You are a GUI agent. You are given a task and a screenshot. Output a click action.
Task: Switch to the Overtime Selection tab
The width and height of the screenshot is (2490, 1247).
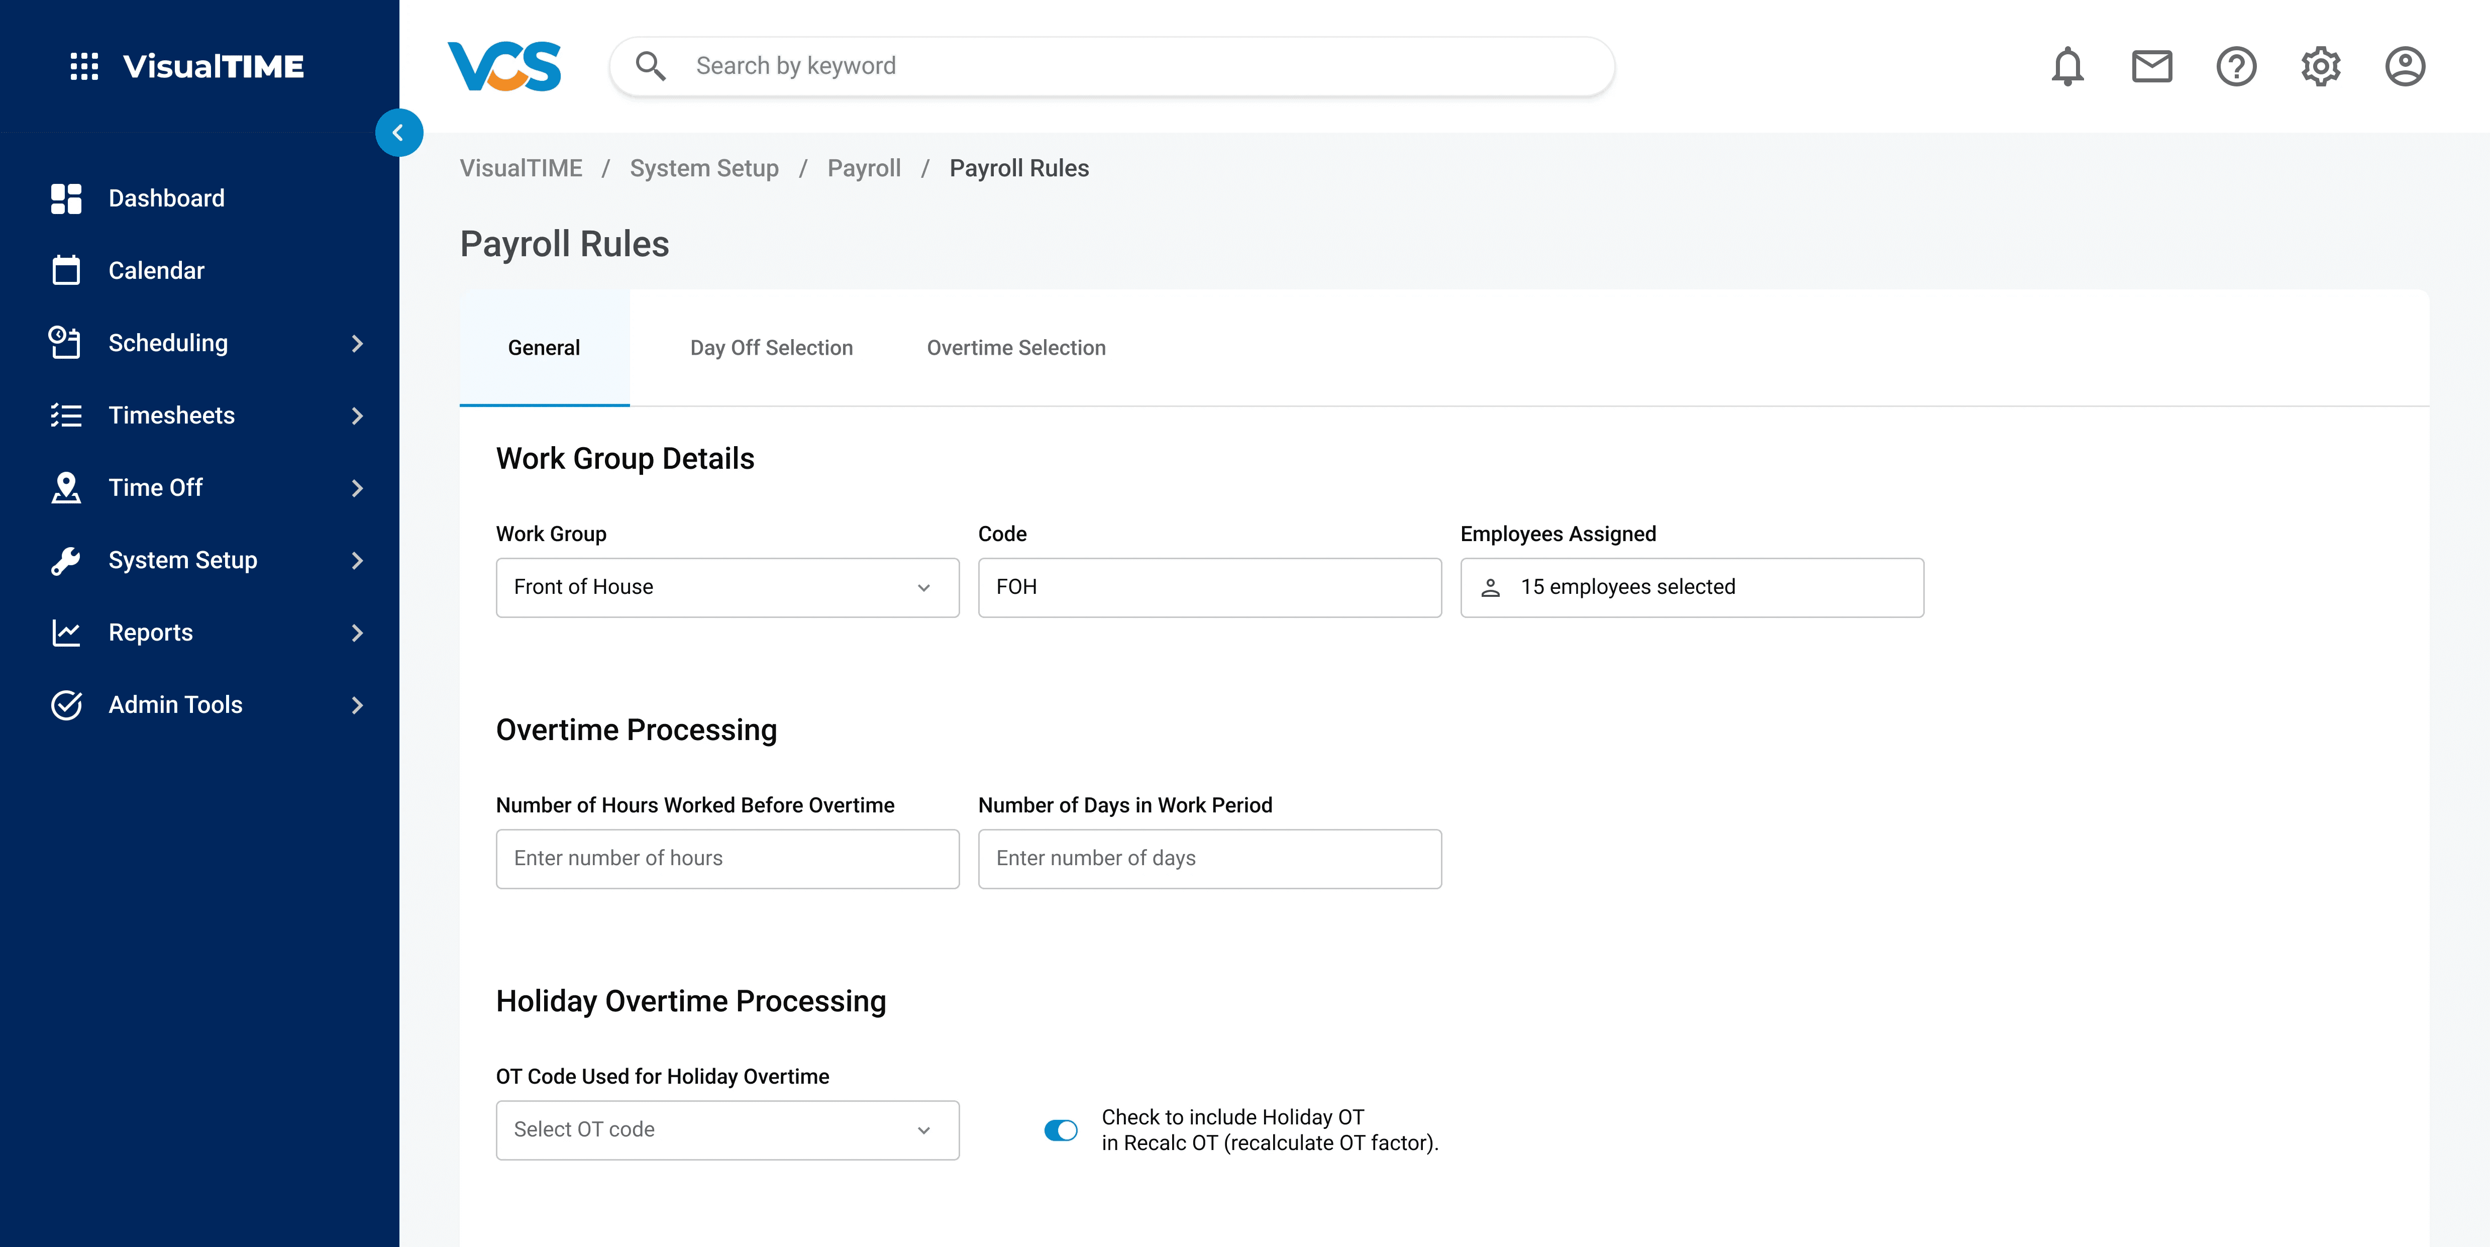(1016, 348)
